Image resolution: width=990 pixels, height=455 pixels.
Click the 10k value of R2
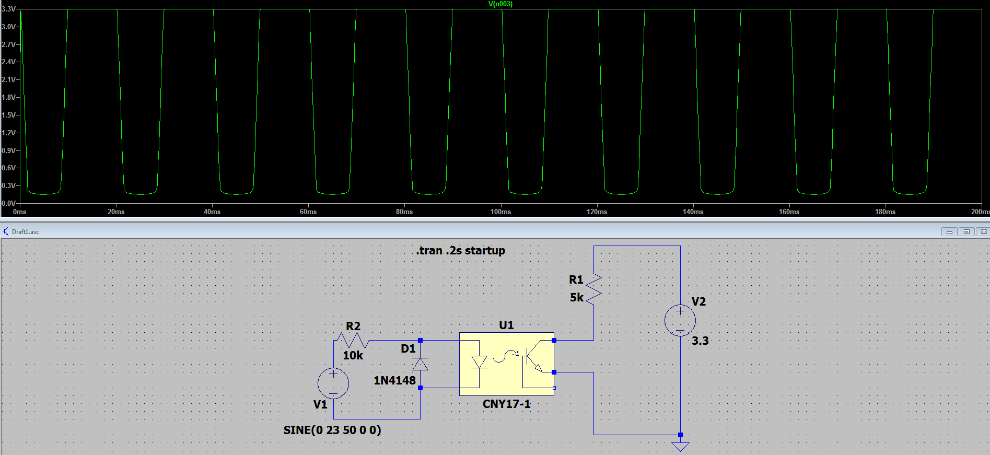click(353, 355)
